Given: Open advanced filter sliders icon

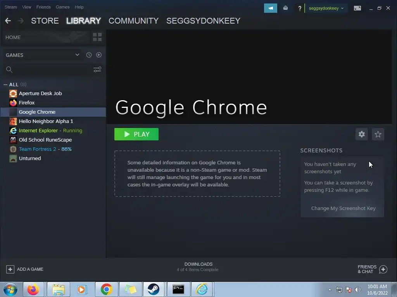Looking at the screenshot, I should [97, 70].
